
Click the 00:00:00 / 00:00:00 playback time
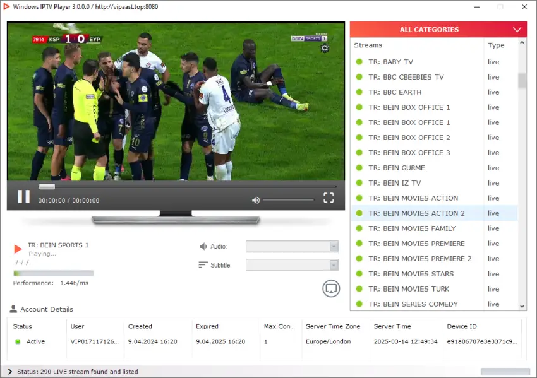pos(68,201)
